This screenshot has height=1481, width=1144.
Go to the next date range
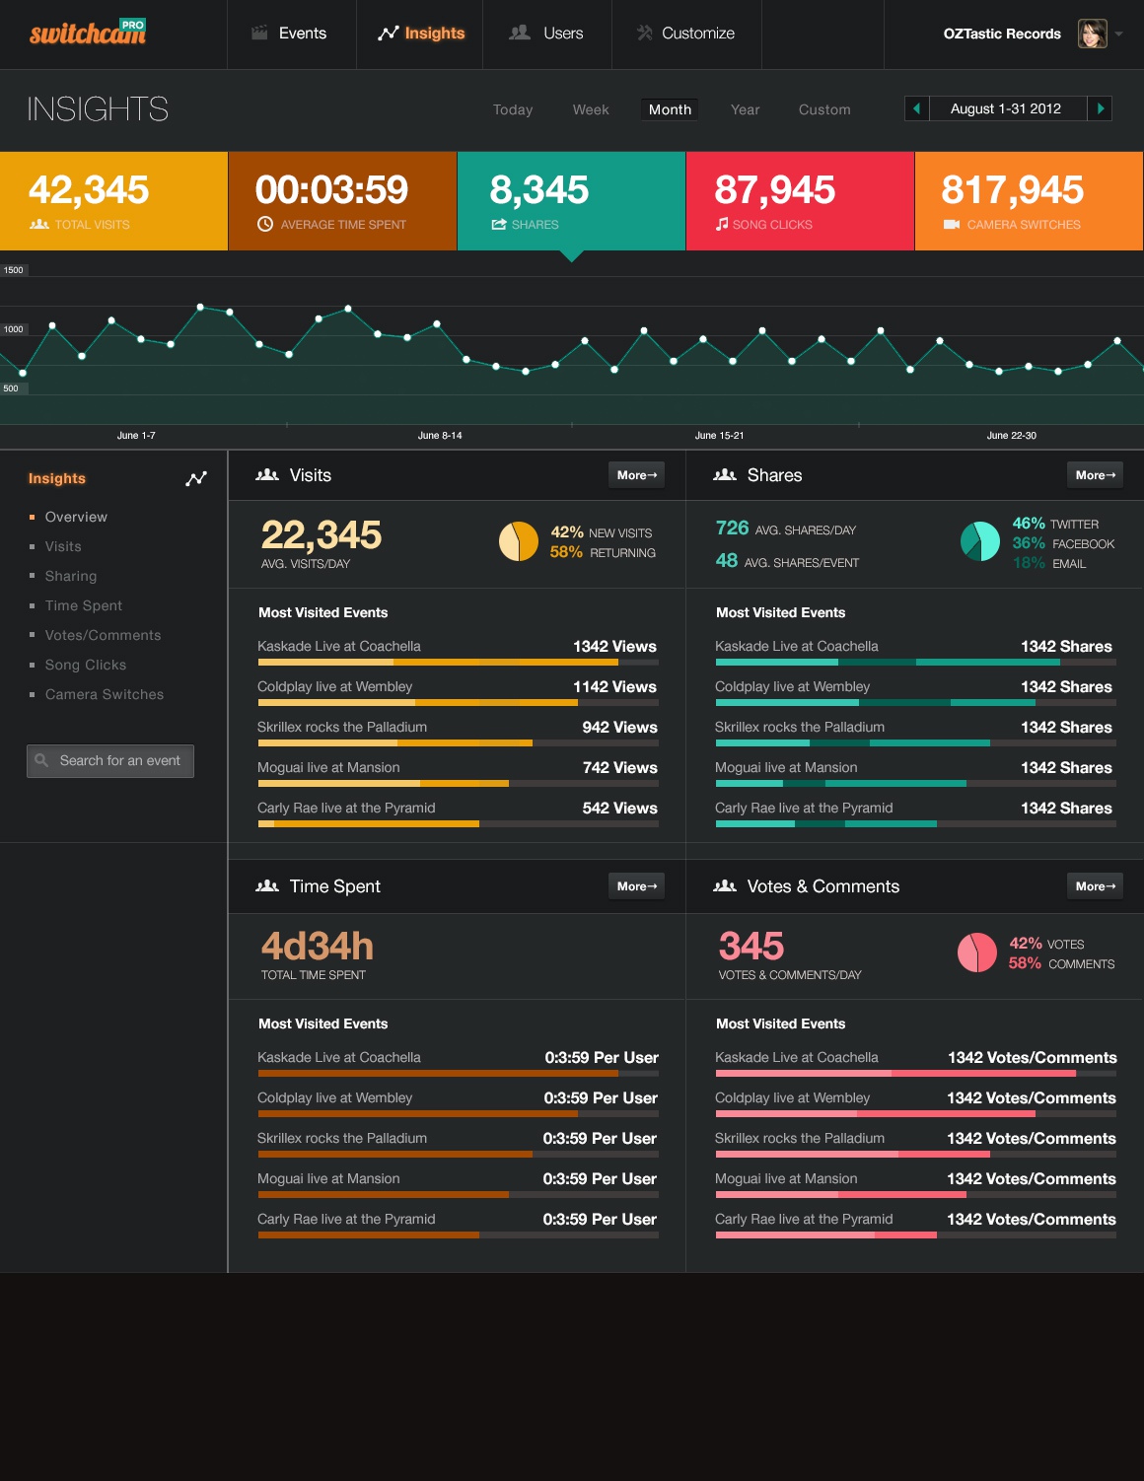[1100, 108]
